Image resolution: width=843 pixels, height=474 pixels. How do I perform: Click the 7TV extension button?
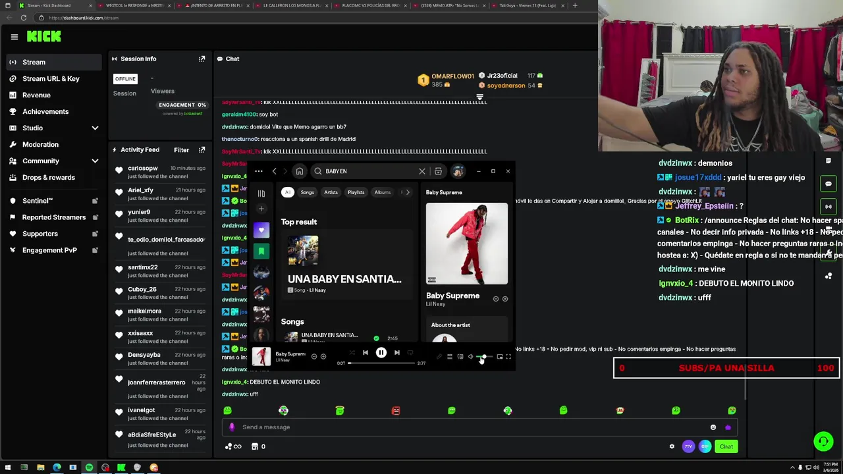click(x=688, y=446)
